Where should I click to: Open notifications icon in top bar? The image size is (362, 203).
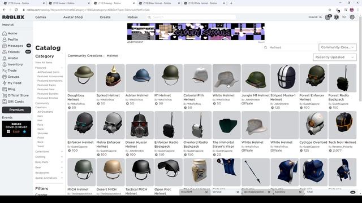point(328,17)
